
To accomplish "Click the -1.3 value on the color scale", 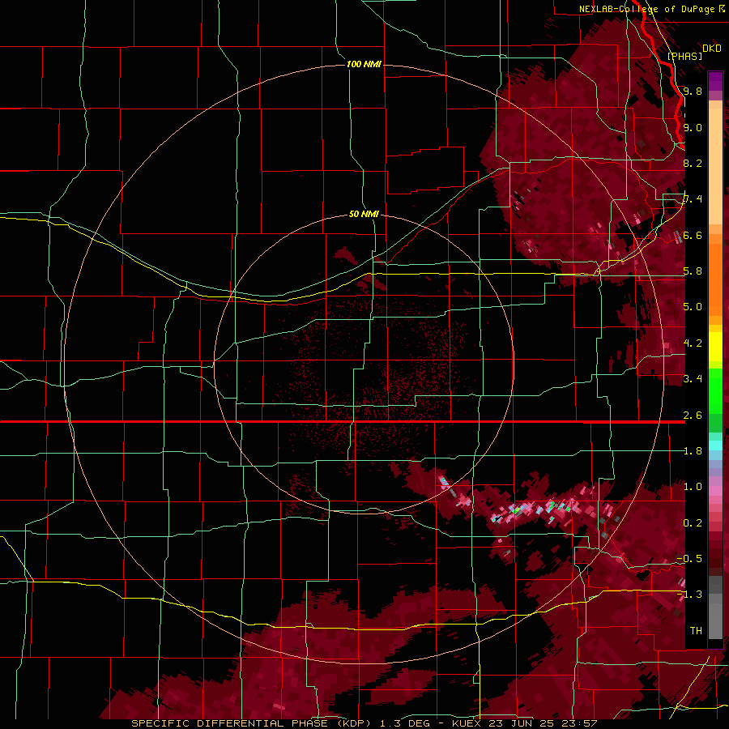I will 689,595.
